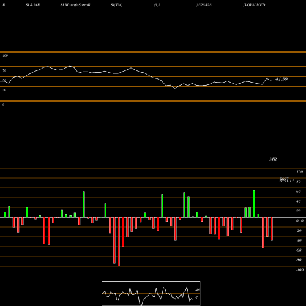Click the ")523323" code text

point(204,5)
